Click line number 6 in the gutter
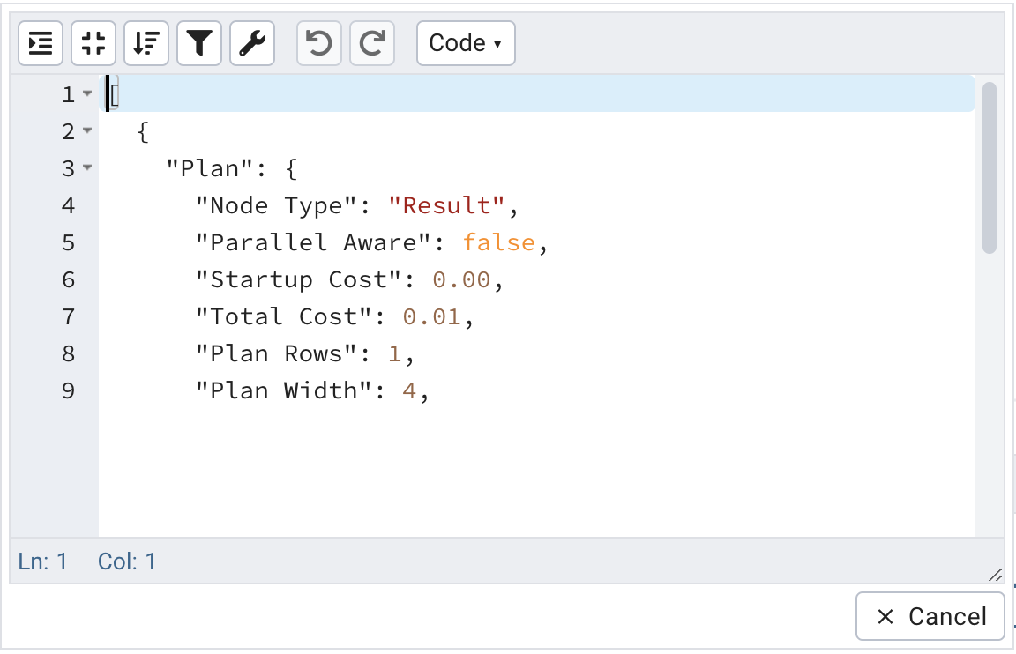This screenshot has height=654, width=1016. point(68,279)
